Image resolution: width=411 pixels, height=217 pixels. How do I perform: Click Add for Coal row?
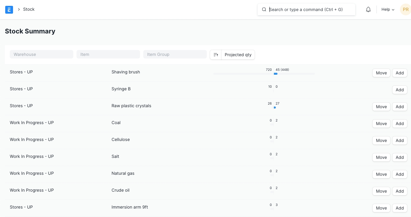point(400,123)
